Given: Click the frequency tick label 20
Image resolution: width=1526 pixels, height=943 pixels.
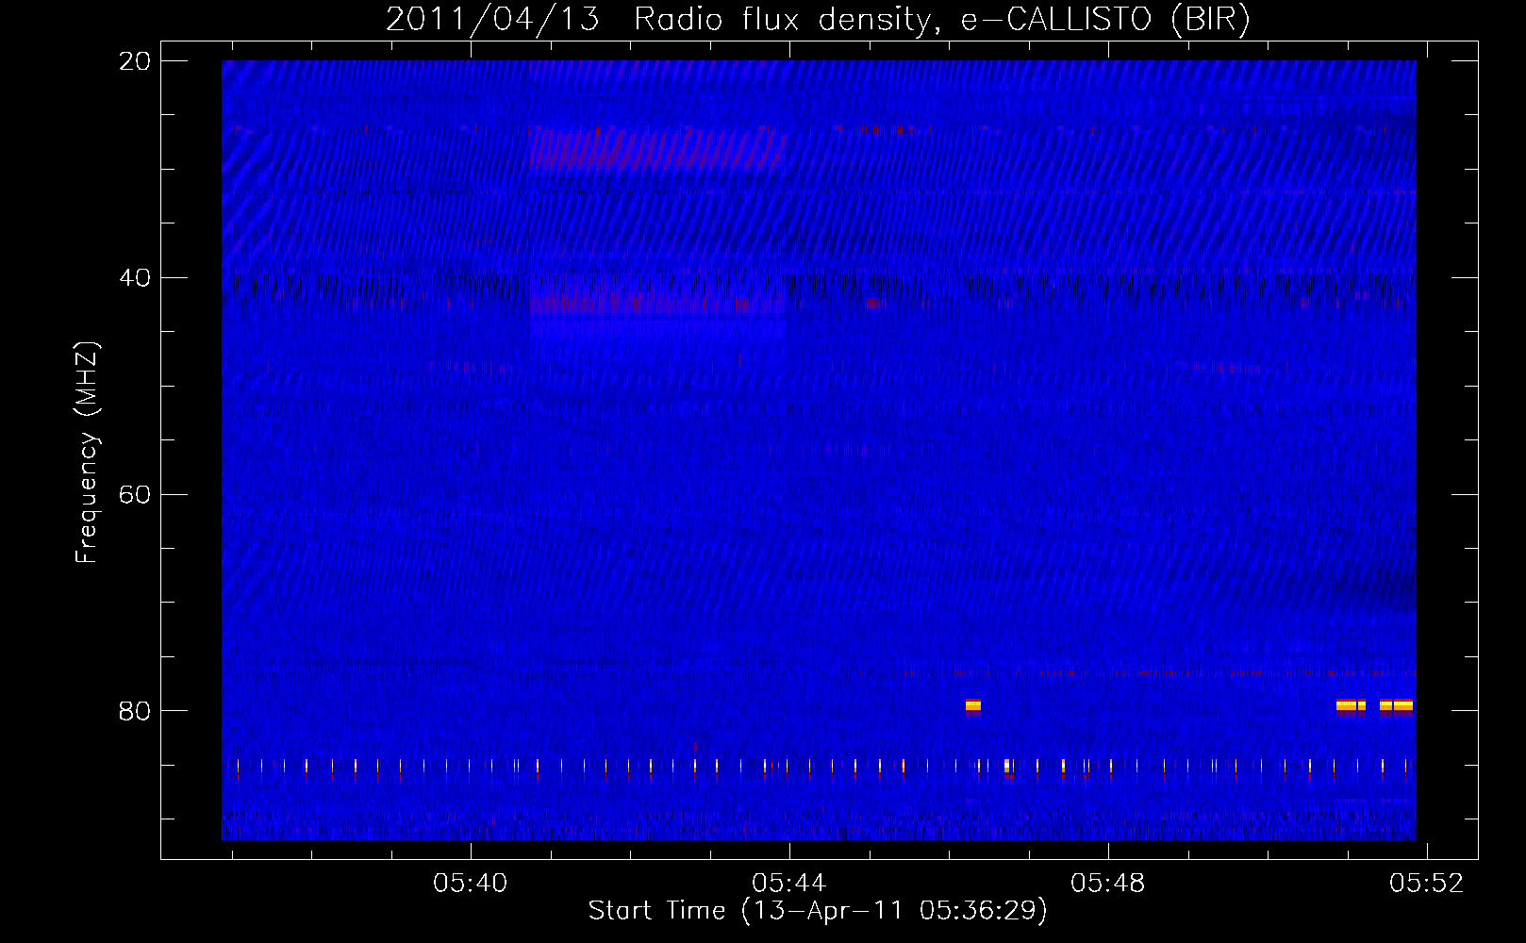Looking at the screenshot, I should 135,61.
